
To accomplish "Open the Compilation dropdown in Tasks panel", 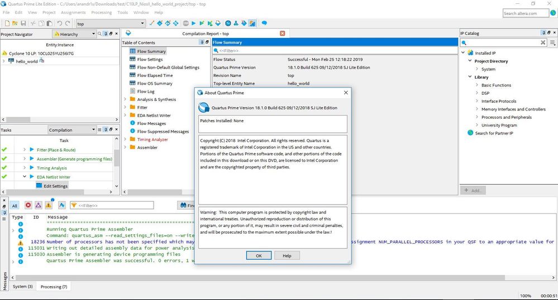I will 71,130.
